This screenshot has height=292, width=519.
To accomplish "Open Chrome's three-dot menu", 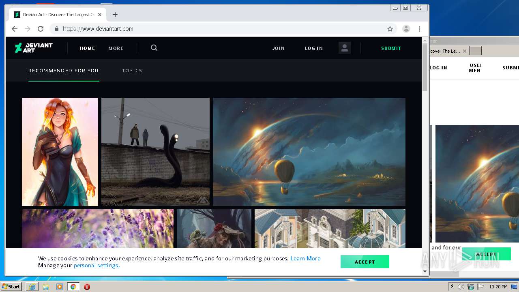I will (420, 29).
